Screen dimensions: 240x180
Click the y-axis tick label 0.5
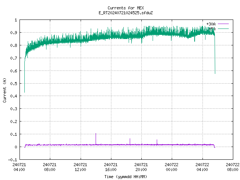(x=13, y=83)
